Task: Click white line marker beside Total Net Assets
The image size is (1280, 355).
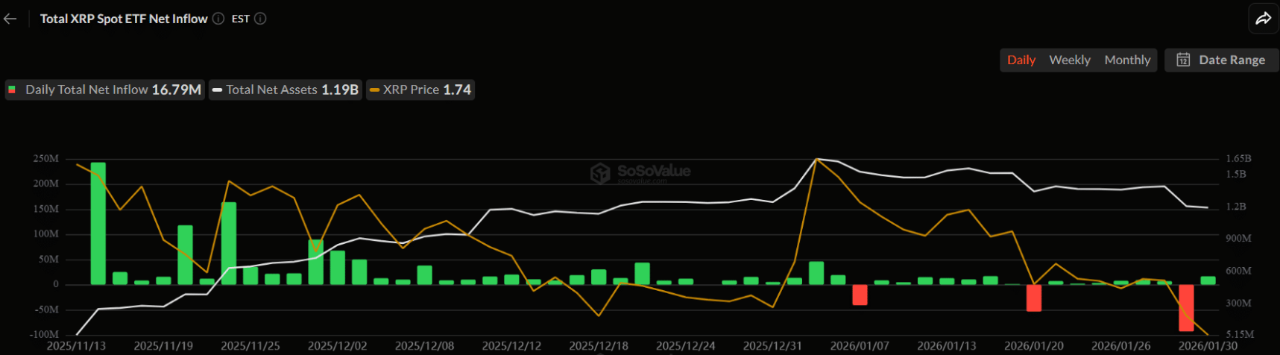Action: [217, 90]
